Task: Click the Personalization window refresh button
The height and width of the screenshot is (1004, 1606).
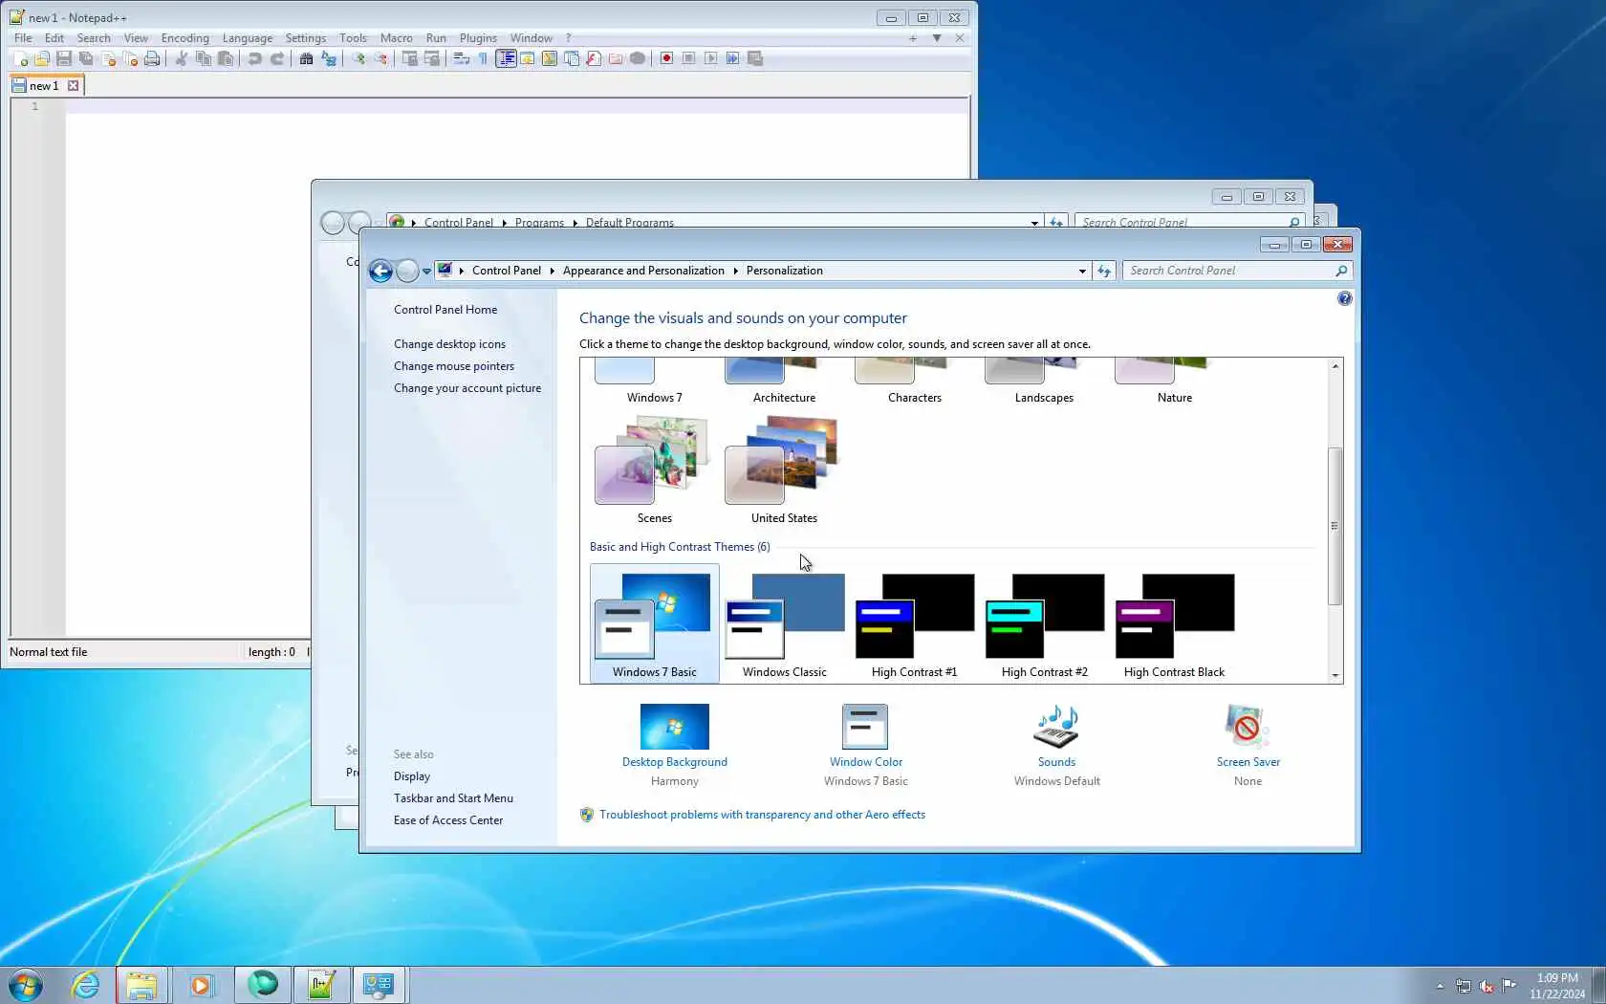Action: point(1104,272)
